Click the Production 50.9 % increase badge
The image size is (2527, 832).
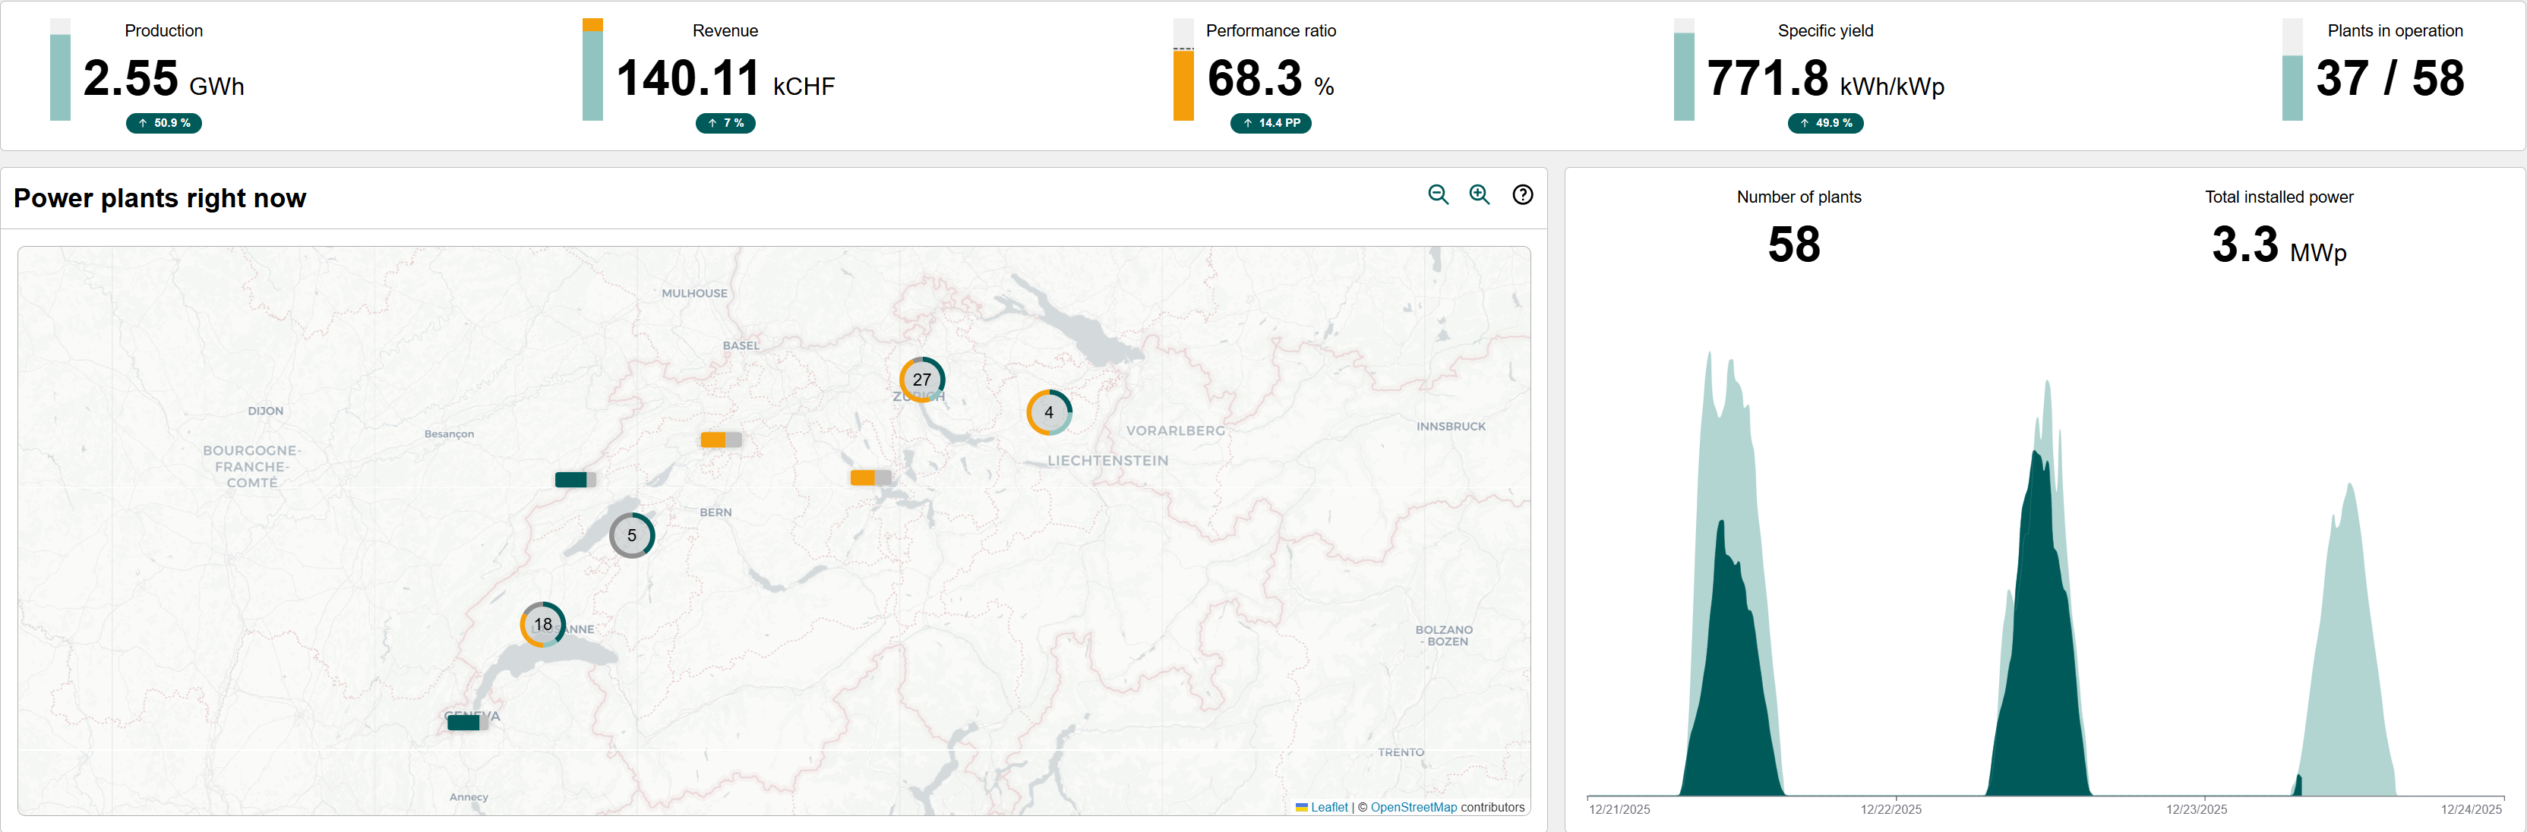(164, 124)
